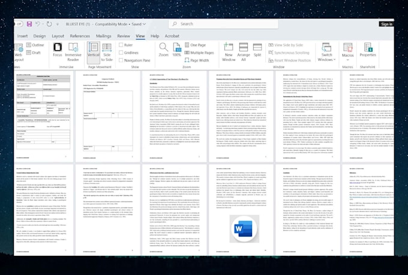Select Side to Side page movement
The image size is (408, 275).
(107, 52)
